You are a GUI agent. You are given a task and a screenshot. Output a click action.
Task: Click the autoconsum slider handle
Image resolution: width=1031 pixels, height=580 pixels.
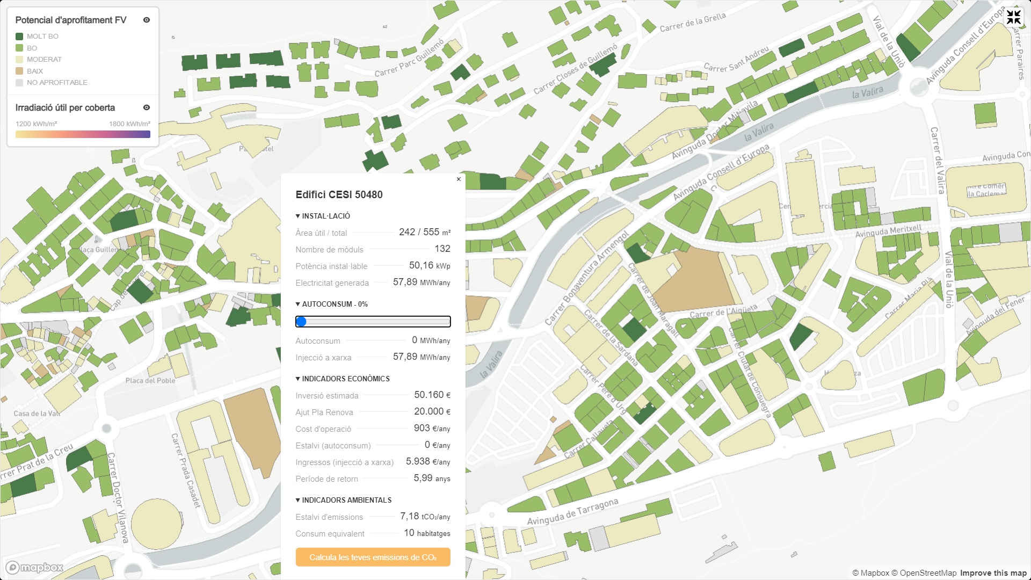click(x=301, y=322)
